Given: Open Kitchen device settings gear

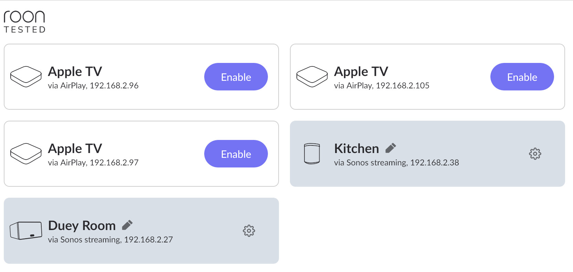Looking at the screenshot, I should point(535,154).
